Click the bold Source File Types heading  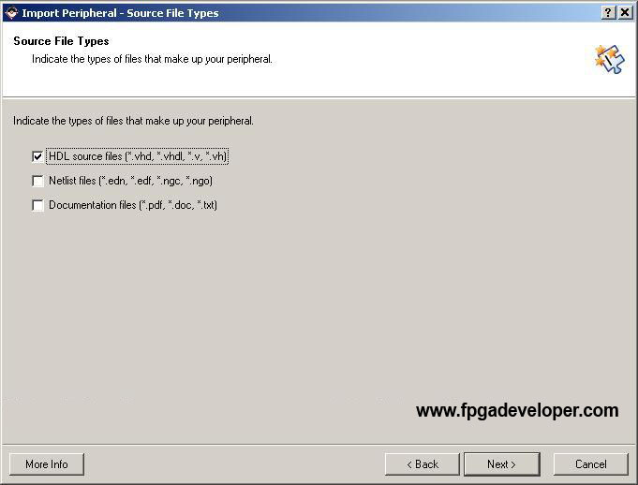pos(61,41)
